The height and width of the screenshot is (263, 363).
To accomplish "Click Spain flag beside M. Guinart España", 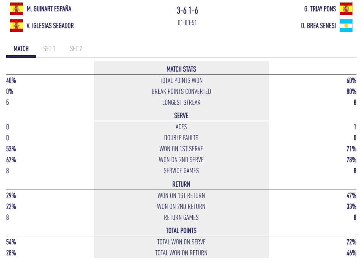I will coord(16,9).
